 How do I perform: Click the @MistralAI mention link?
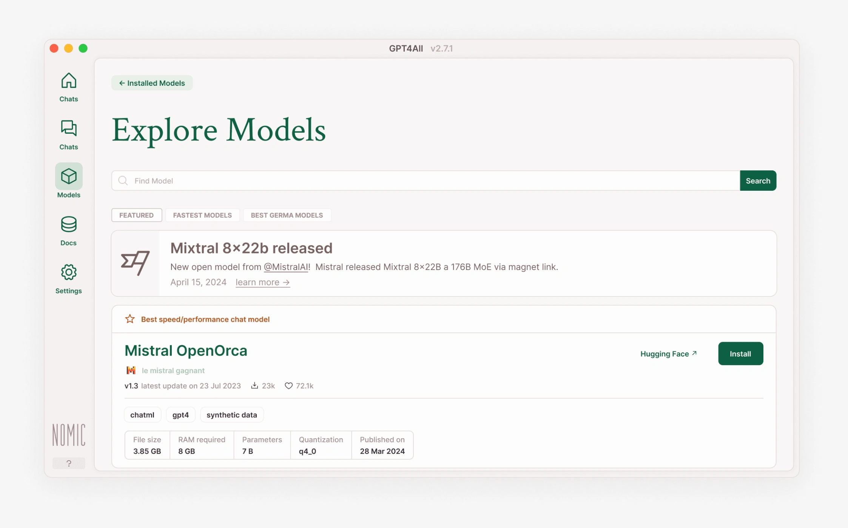tap(286, 267)
